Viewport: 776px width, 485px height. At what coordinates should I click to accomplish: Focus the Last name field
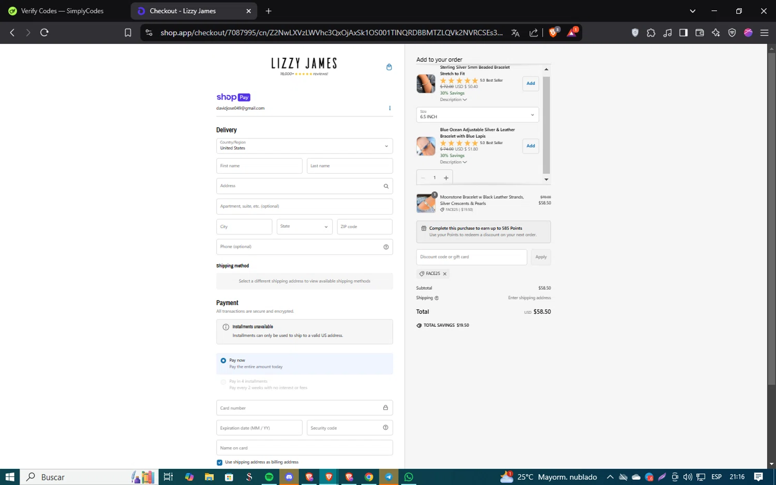[350, 166]
